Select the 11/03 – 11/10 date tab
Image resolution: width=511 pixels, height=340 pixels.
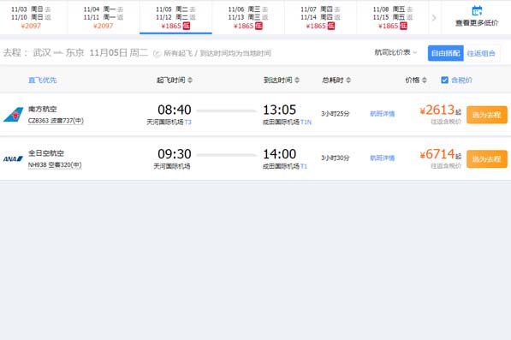(x=31, y=17)
